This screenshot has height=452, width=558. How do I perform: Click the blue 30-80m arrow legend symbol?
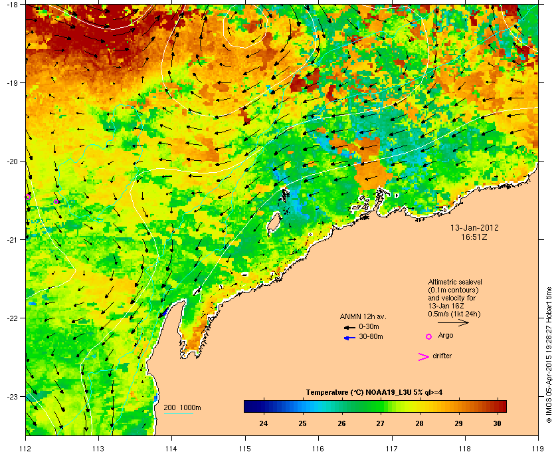point(349,338)
